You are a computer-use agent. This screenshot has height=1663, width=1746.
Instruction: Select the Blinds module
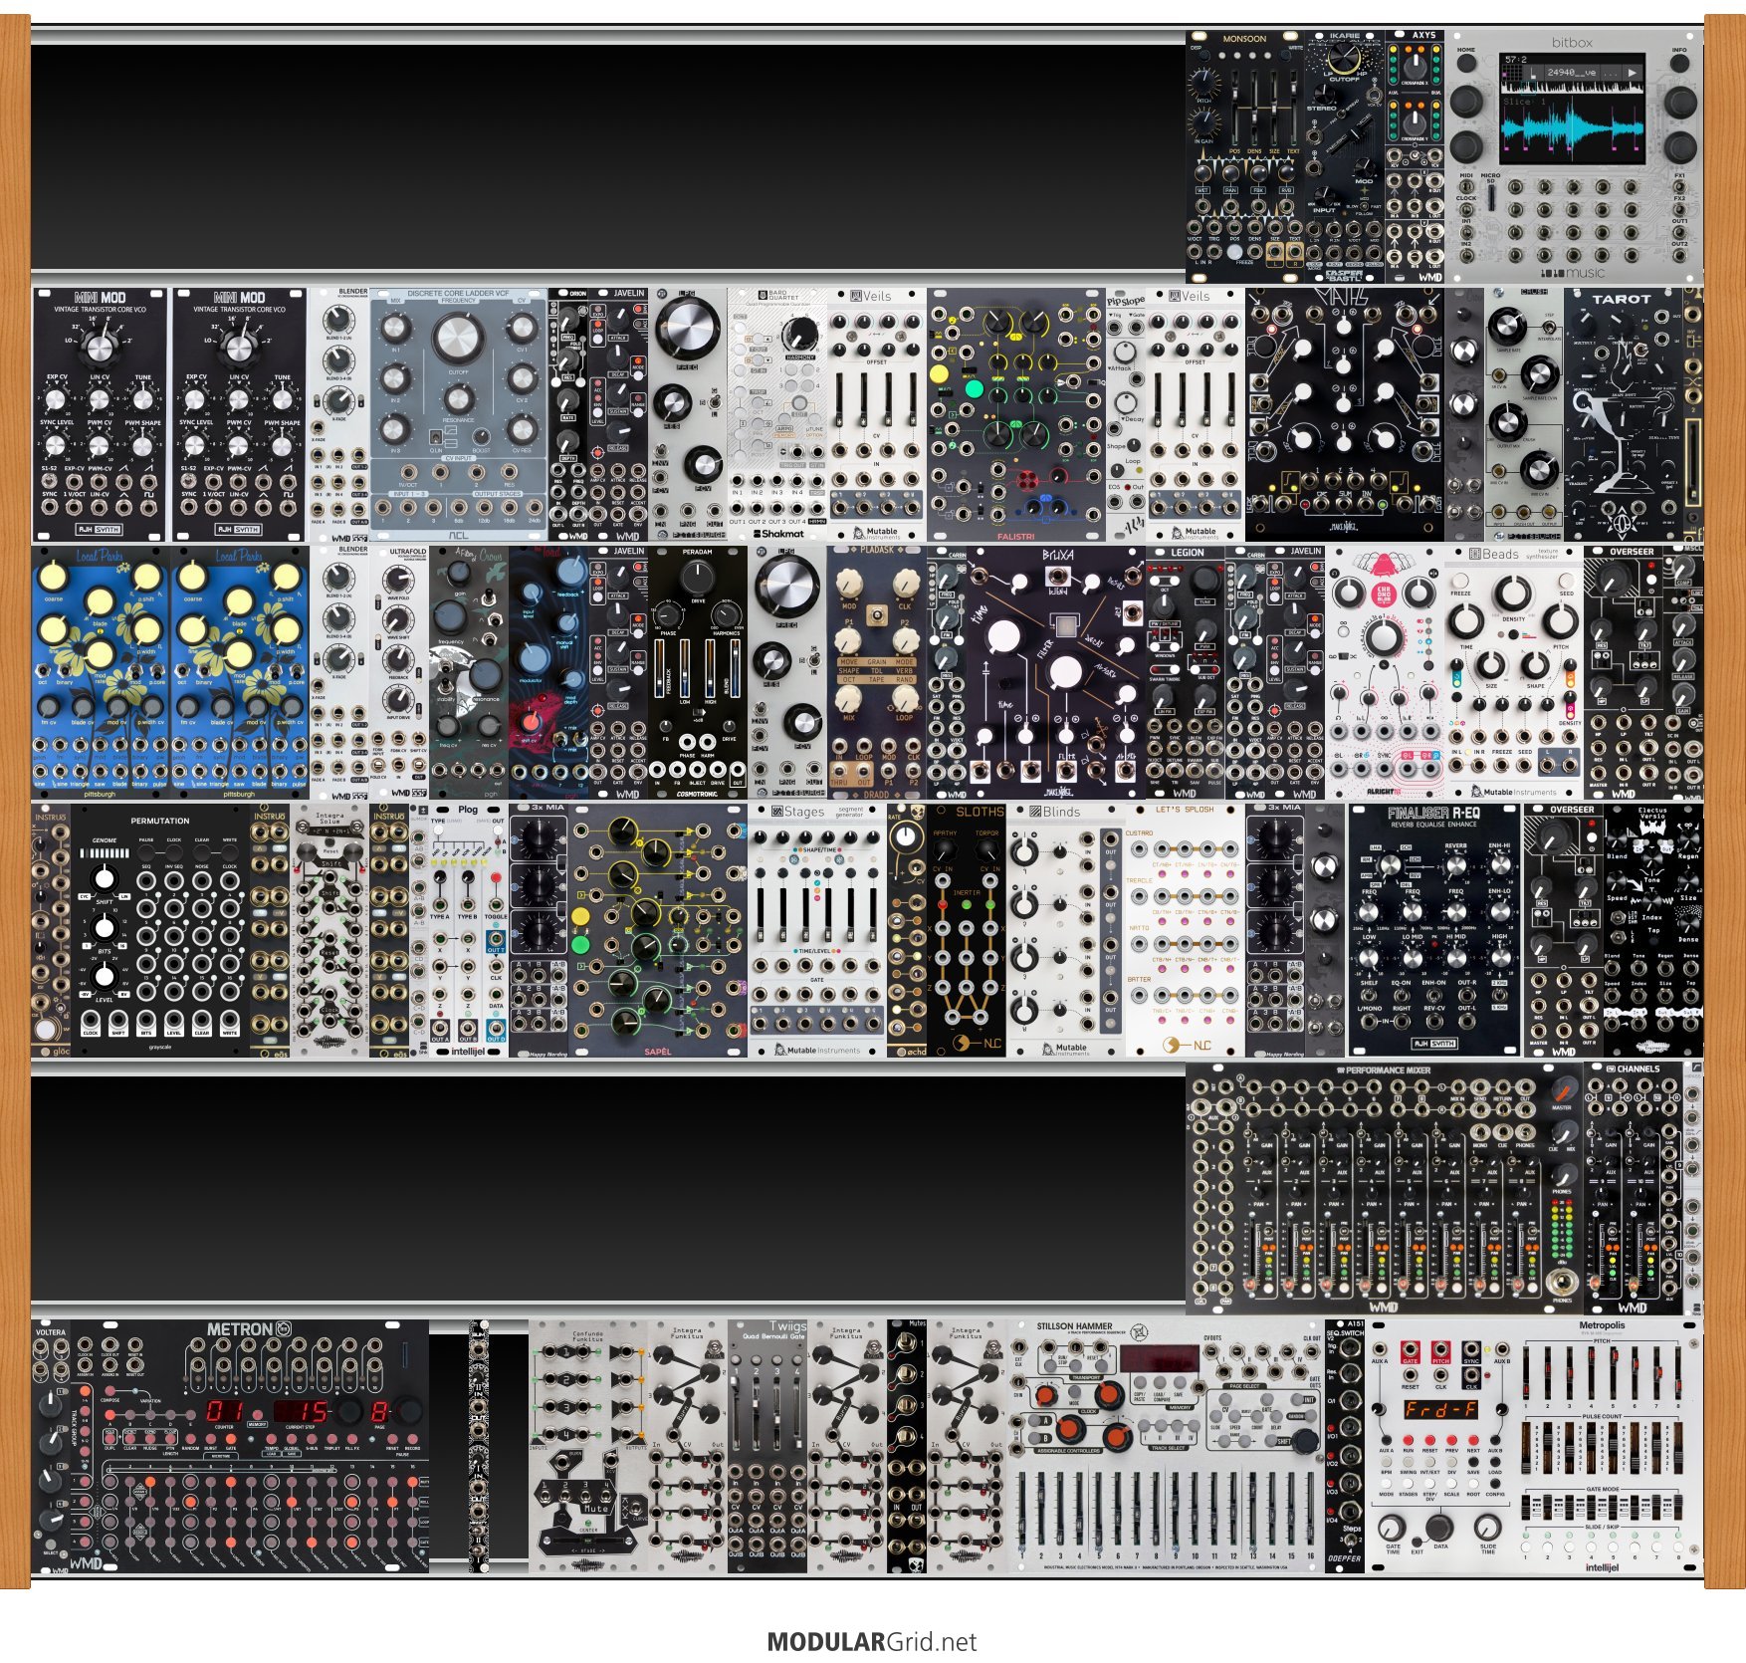[1066, 930]
